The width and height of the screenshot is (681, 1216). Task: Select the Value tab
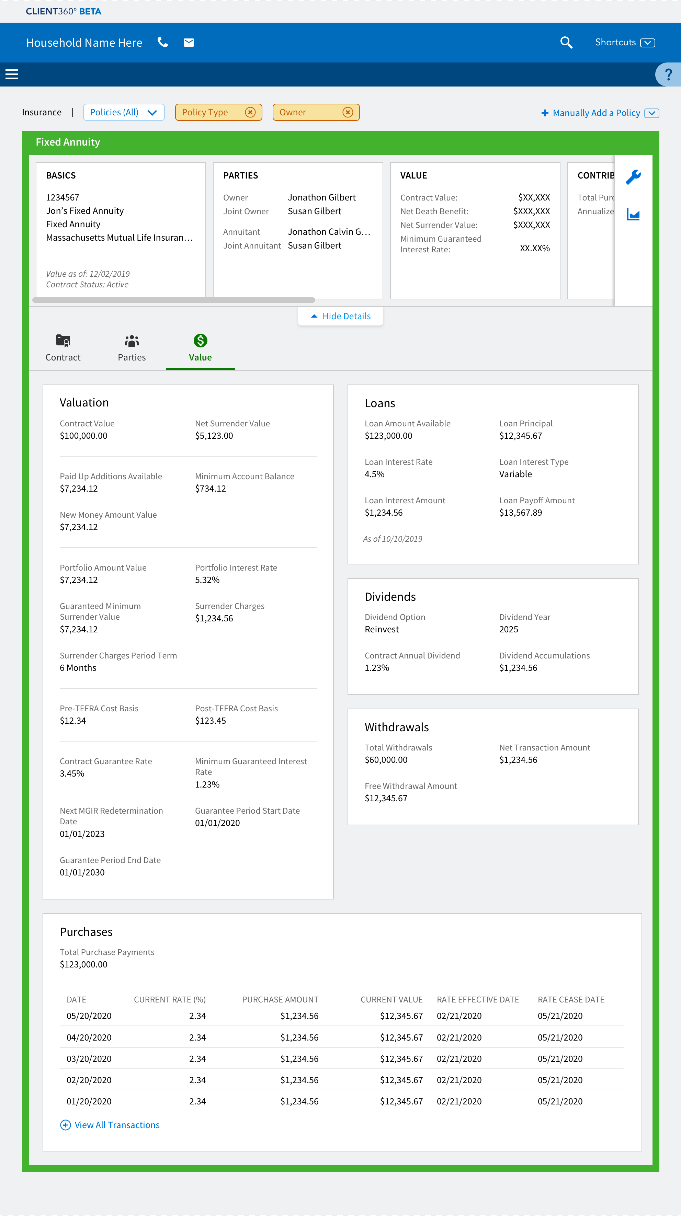(x=200, y=348)
